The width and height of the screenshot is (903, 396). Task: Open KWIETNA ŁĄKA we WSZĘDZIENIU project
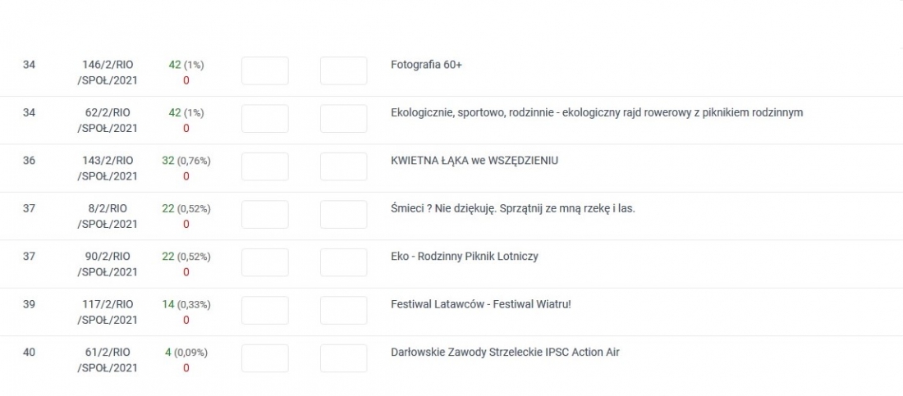pyautogui.click(x=474, y=161)
